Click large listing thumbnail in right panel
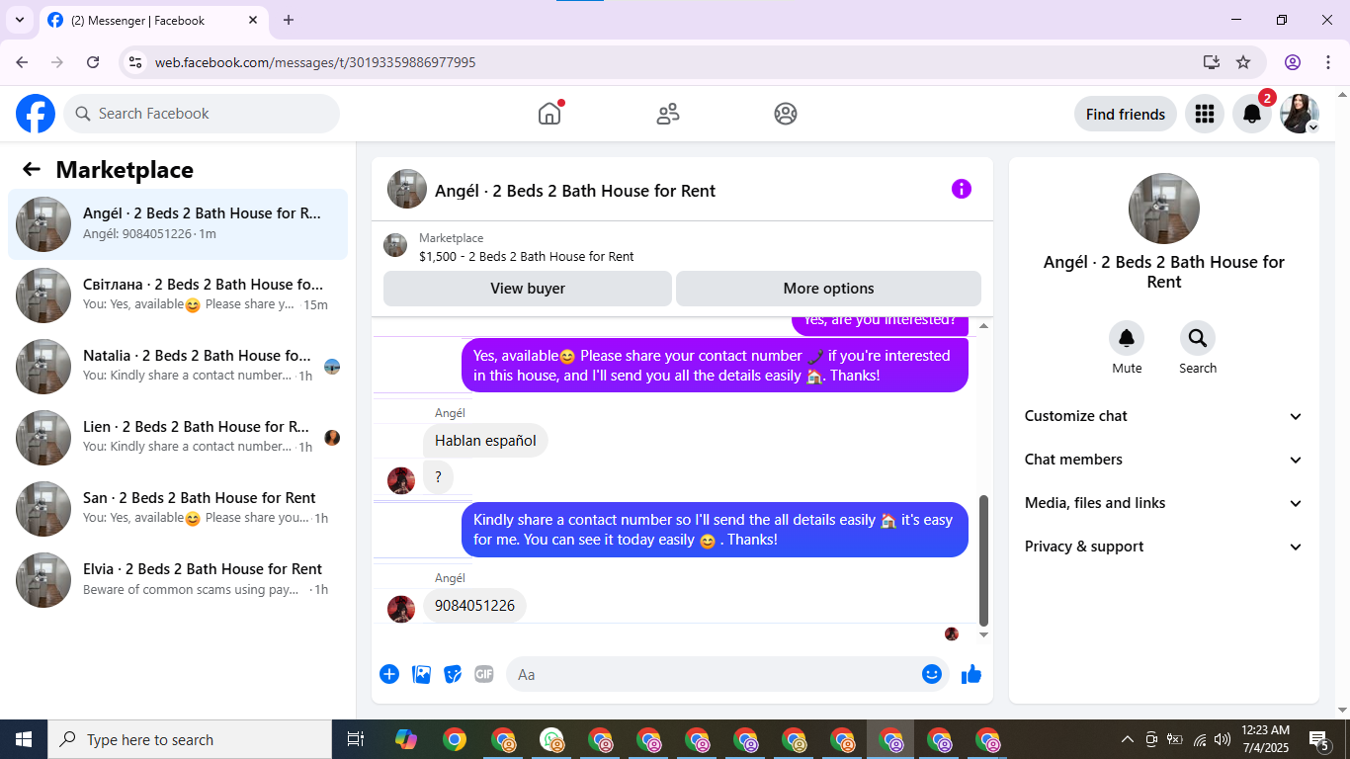Viewport: 1350px width, 759px height. [x=1164, y=209]
